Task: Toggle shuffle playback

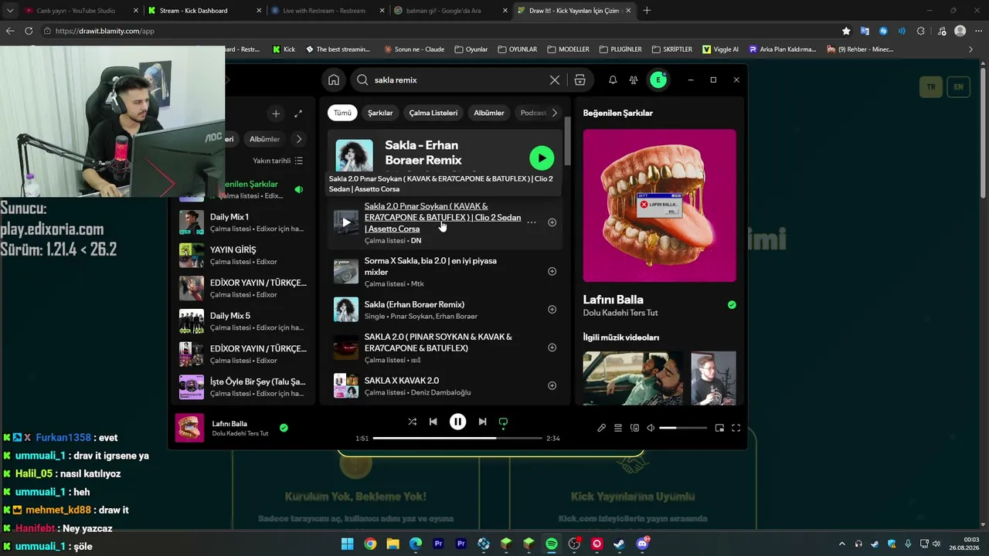Action: [412, 422]
